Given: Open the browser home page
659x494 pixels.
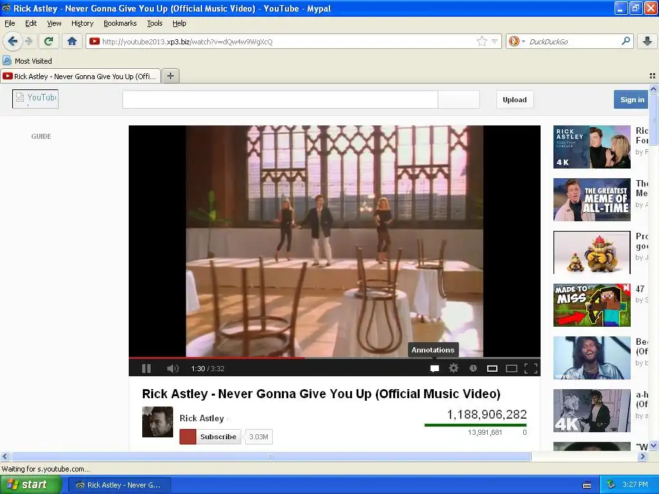Looking at the screenshot, I should (x=72, y=41).
